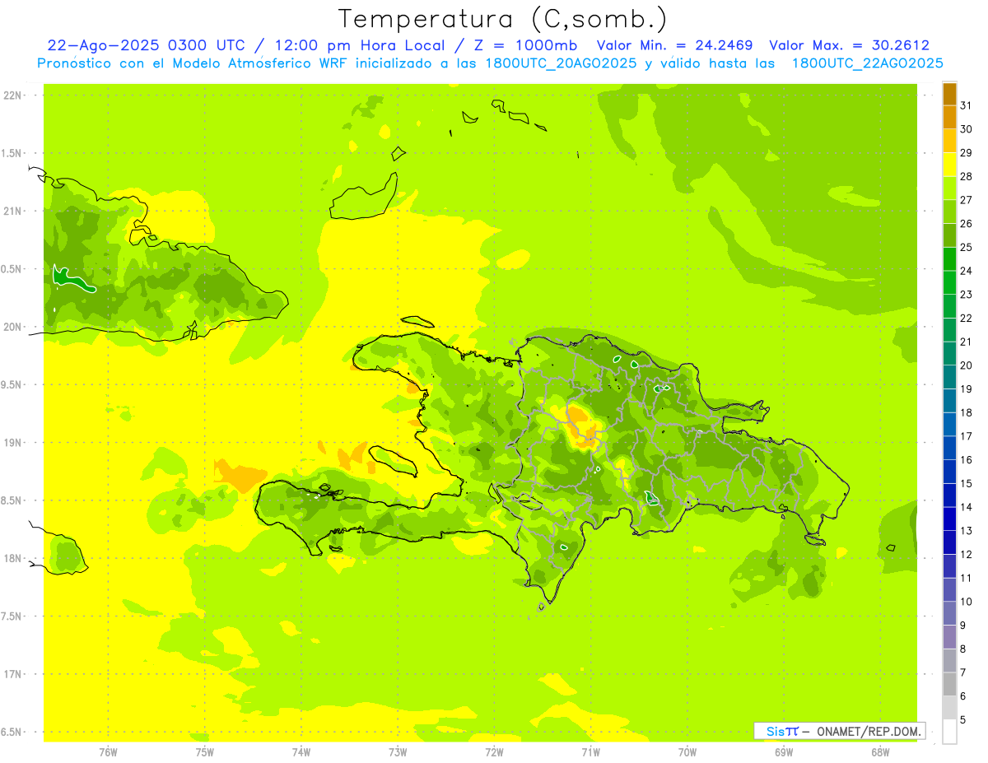Screen dimensions: 988x763
Task: Click the amber swatch between 29 and 30
Action: point(949,141)
